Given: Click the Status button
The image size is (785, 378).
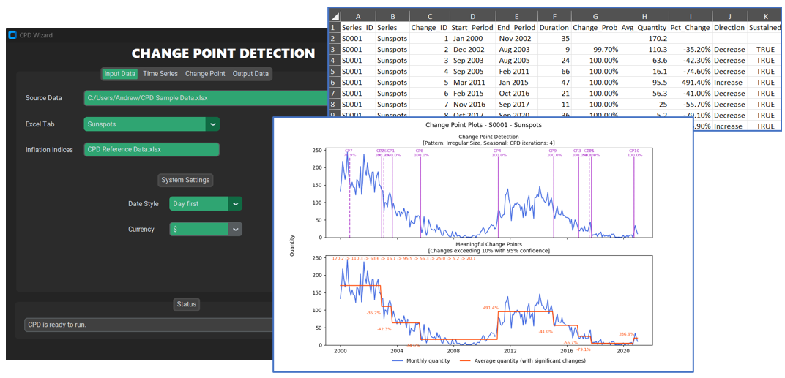Looking at the screenshot, I should (x=186, y=304).
